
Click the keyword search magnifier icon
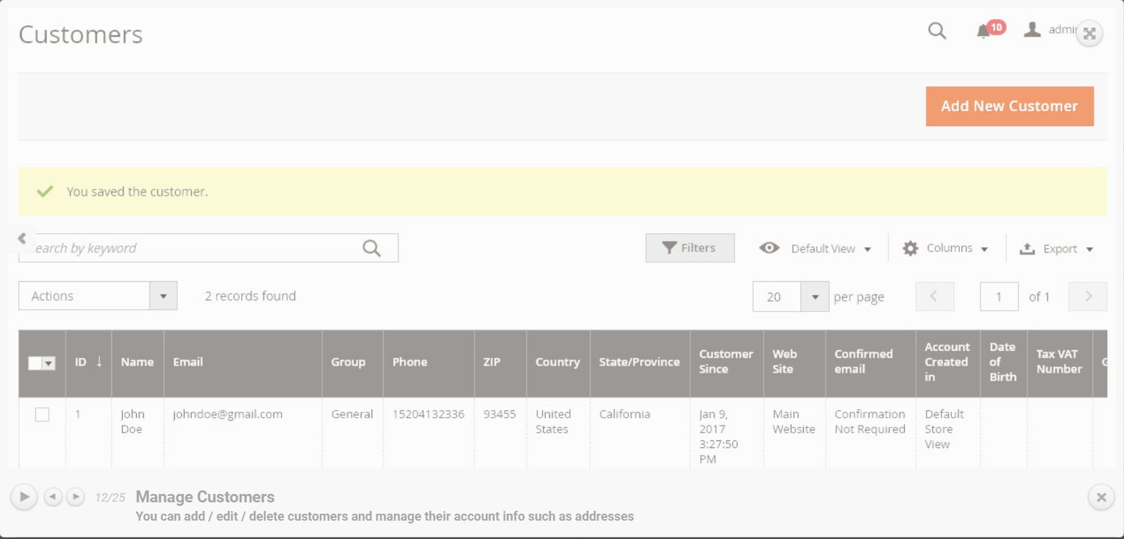[x=372, y=248]
